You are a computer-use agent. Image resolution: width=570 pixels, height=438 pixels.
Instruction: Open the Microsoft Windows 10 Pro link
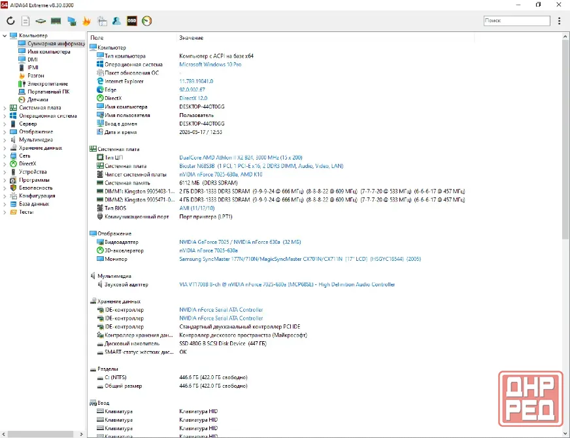pyautogui.click(x=210, y=64)
